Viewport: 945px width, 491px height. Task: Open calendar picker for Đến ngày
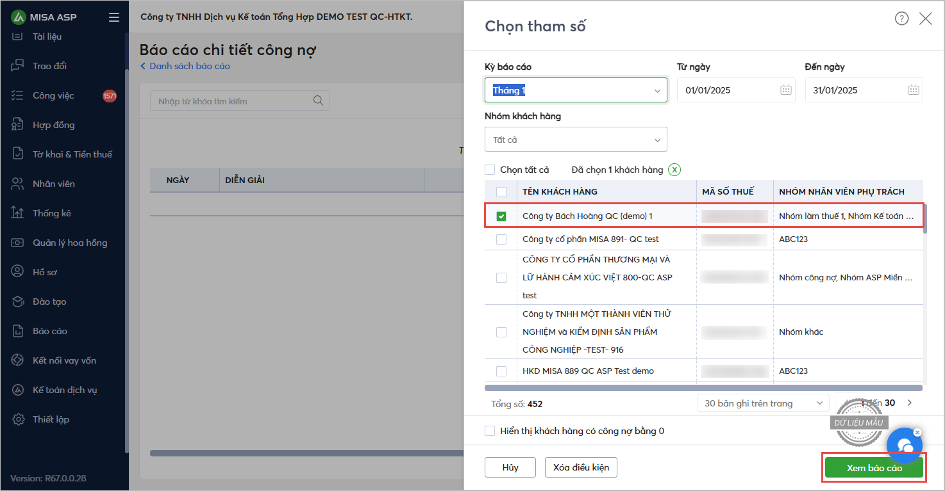pos(914,90)
